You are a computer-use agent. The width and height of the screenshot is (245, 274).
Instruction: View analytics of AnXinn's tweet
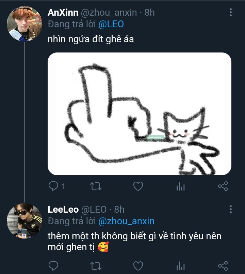coord(180,186)
